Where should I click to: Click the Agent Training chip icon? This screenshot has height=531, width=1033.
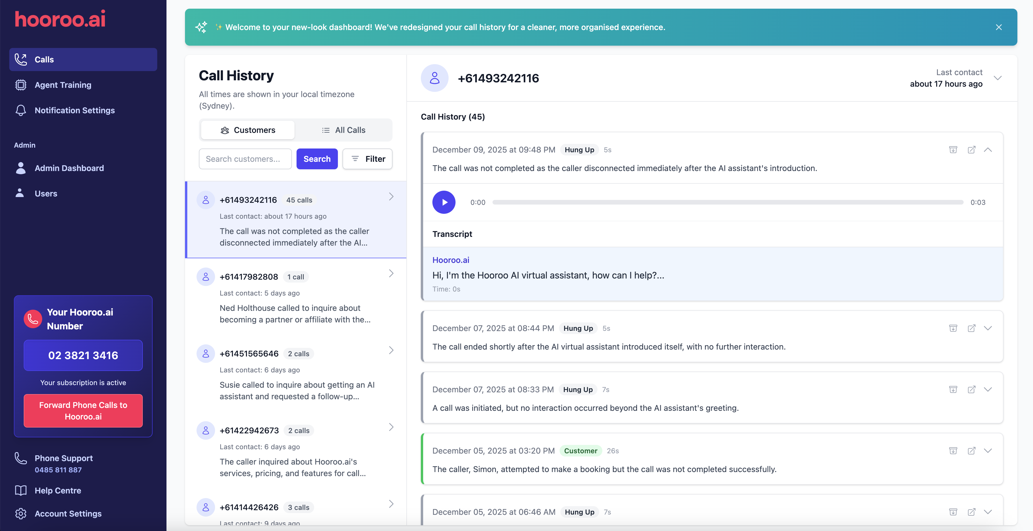(21, 85)
